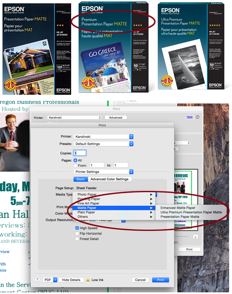Select the Matte Paper menu entry

[114, 208]
